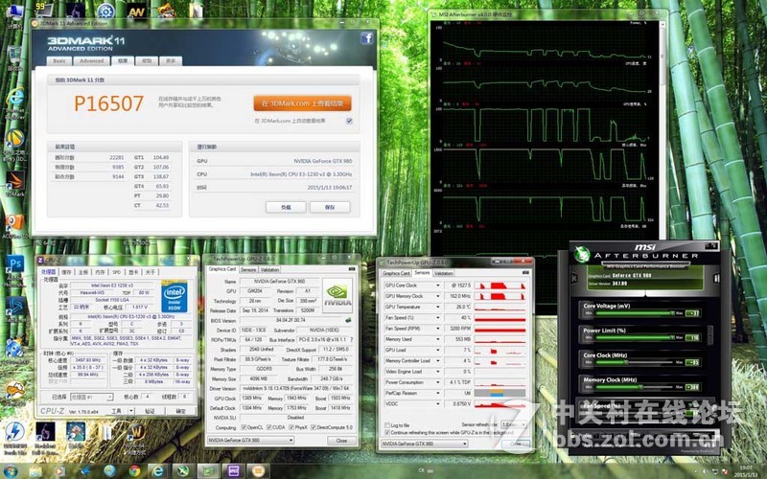
Task: Toggle auto-view results on 3DMark.com checkbox
Action: (x=349, y=121)
